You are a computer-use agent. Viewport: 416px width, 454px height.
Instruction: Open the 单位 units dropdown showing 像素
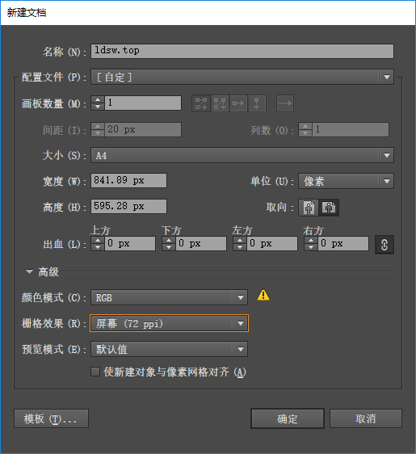[346, 181]
